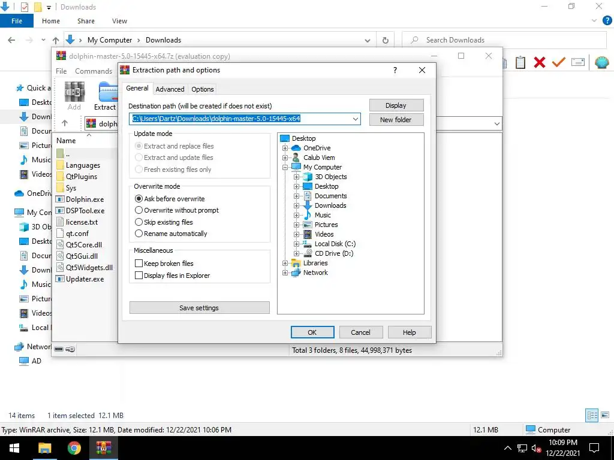This screenshot has width=614, height=460.
Task: Open Explorer address bar history dropdown
Action: pyautogui.click(x=368, y=40)
